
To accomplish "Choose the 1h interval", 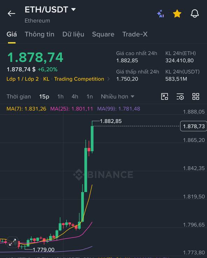I will coord(60,97).
